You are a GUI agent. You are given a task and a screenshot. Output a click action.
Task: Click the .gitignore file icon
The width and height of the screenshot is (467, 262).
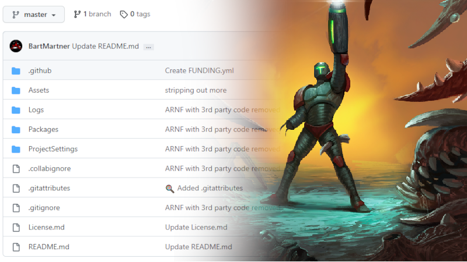click(16, 208)
